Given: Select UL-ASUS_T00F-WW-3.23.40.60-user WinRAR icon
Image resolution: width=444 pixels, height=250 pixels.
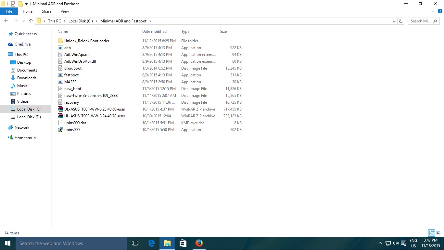Looking at the screenshot, I should 60,109.
